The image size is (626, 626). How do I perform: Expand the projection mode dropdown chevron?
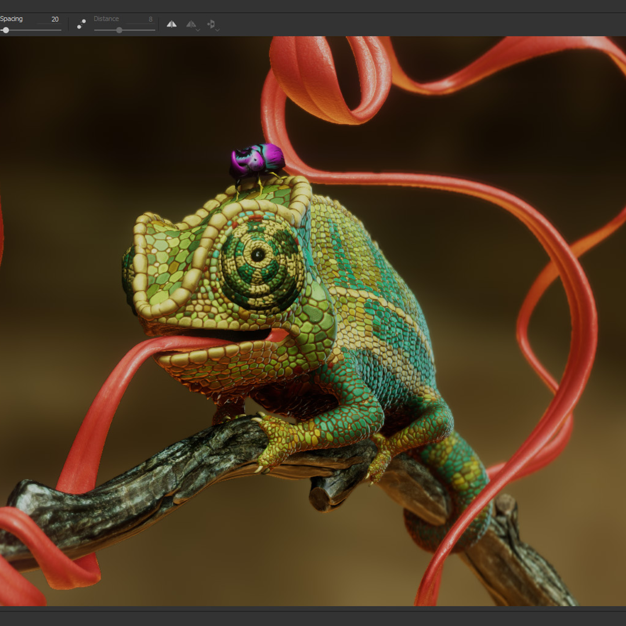(218, 30)
